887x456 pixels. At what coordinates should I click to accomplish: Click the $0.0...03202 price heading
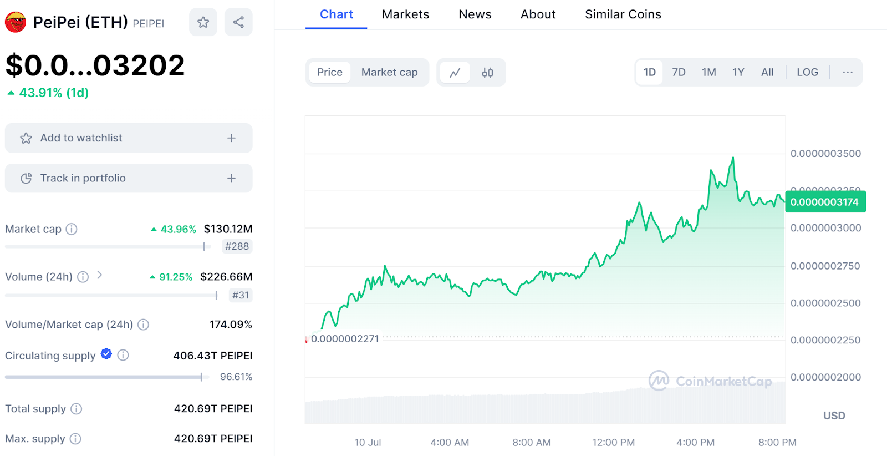[95, 65]
